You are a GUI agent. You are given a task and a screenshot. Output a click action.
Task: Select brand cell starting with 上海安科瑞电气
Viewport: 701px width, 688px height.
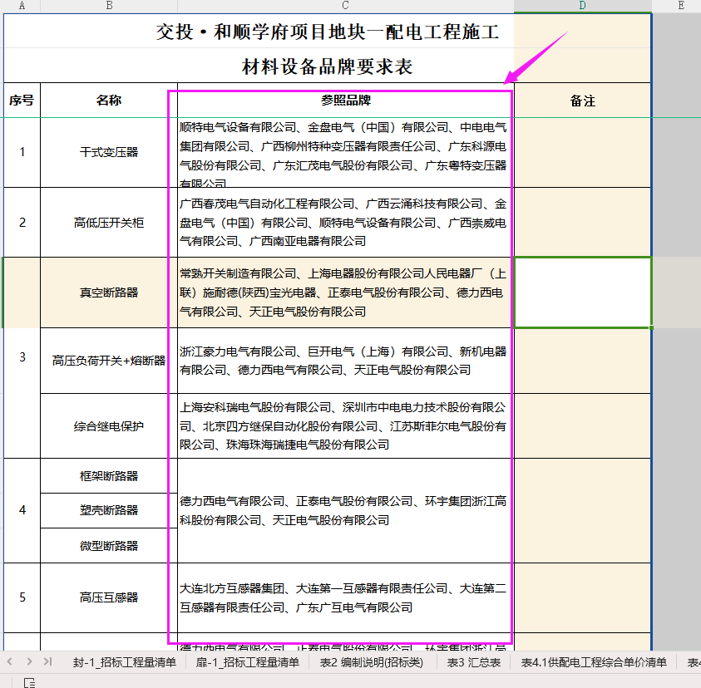[346, 426]
